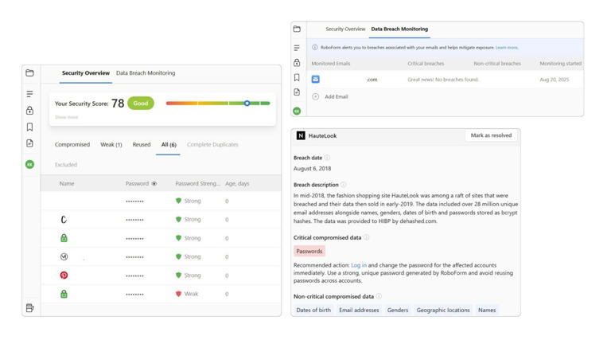Open the bookmark icon in left sidebar
Screen dimensions: 611x344
(x=29, y=127)
